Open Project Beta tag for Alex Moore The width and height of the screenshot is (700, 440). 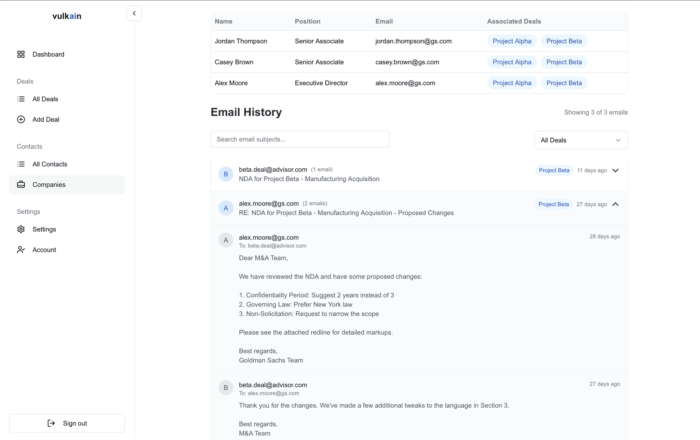564,83
